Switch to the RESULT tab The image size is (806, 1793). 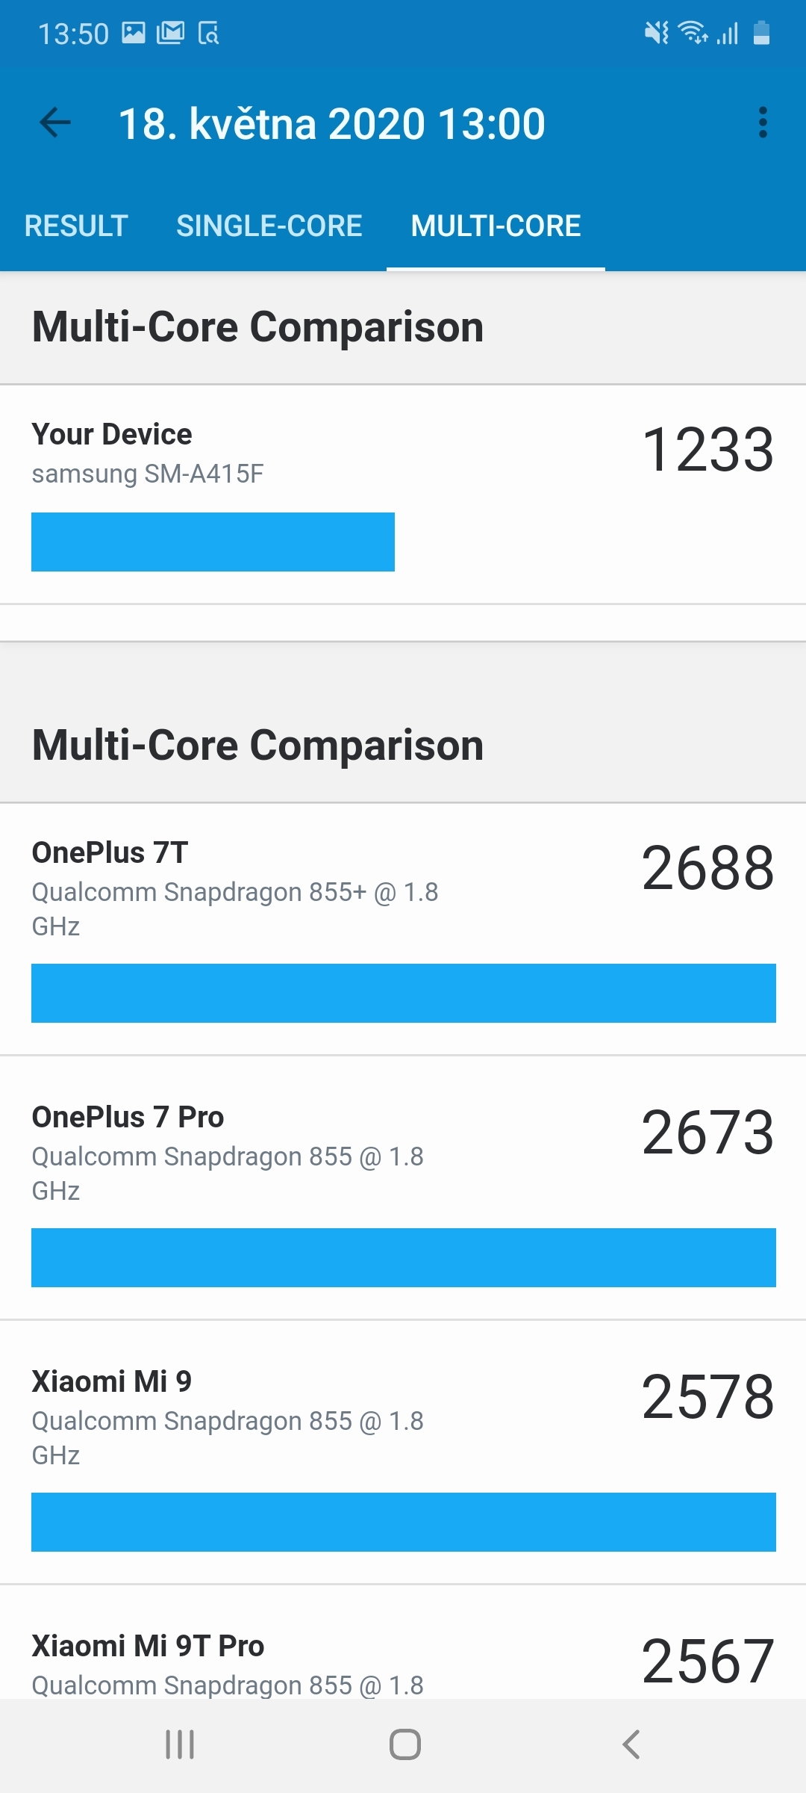click(x=76, y=226)
